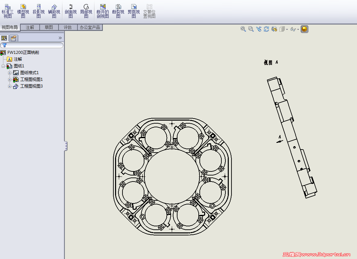Switch to the 注解 tab
The width and height of the screenshot is (357, 259).
coord(30,27)
